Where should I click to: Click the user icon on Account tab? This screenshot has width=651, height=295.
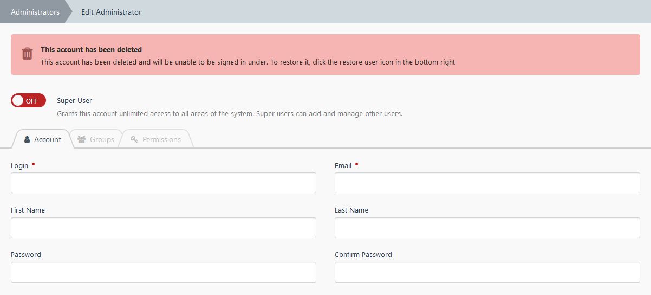pyautogui.click(x=27, y=139)
